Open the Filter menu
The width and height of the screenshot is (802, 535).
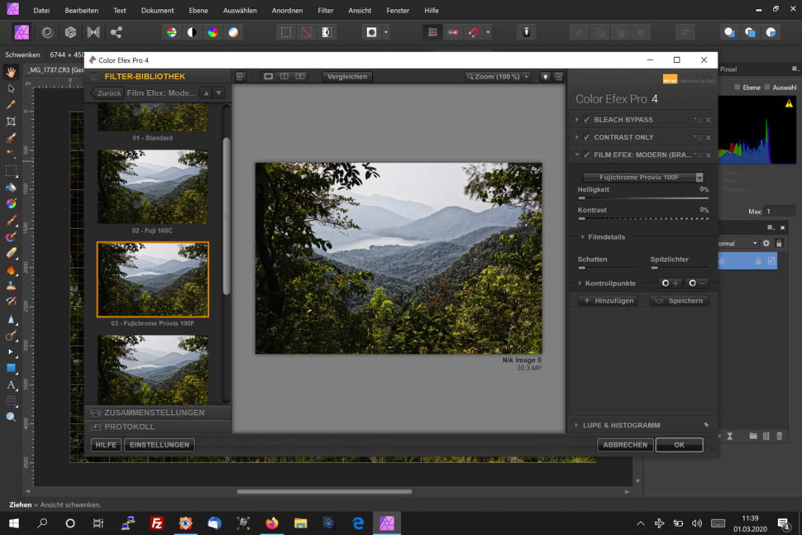325,11
